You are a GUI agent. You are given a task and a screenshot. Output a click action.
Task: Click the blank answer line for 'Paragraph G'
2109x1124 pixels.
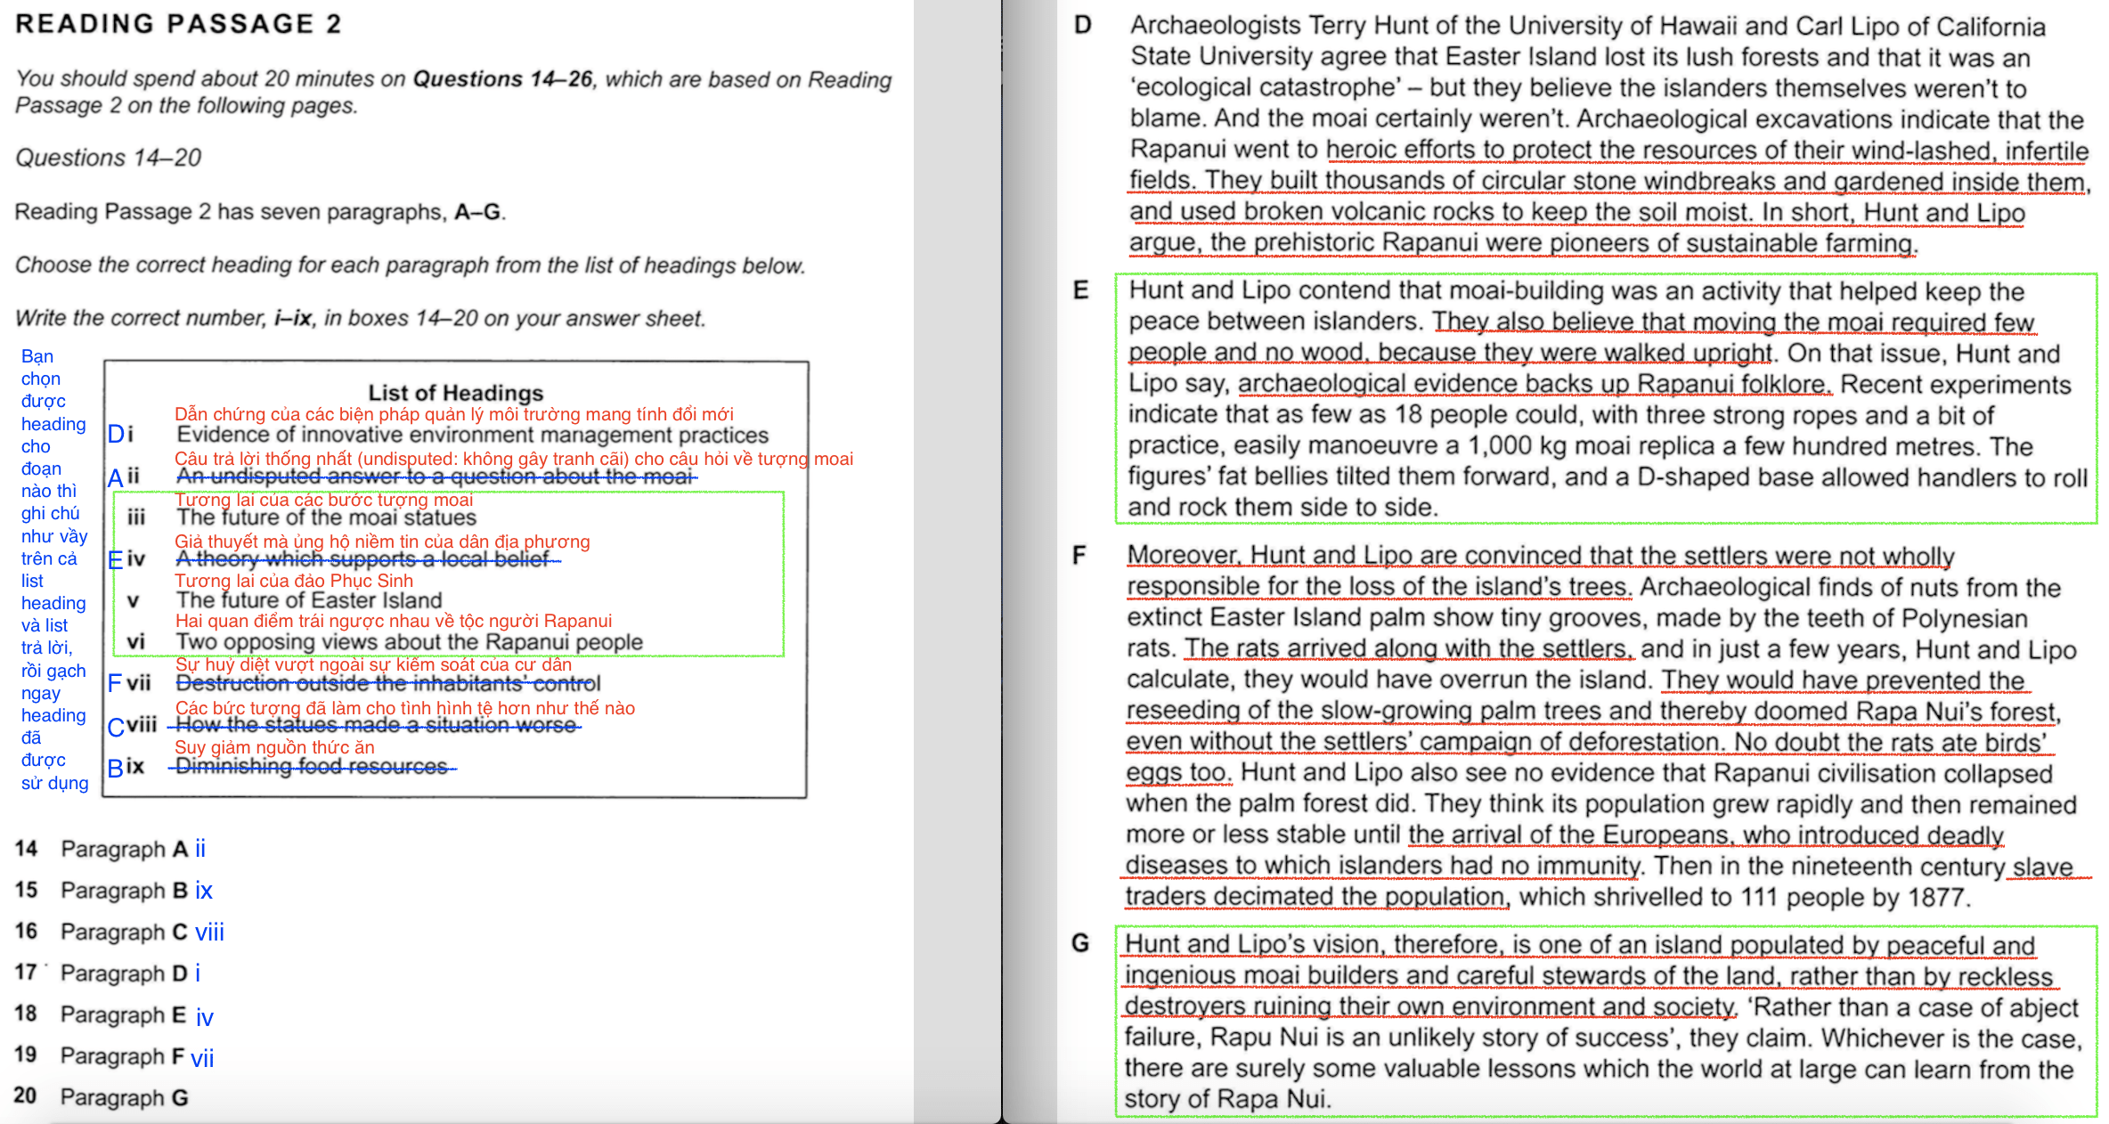[124, 1097]
